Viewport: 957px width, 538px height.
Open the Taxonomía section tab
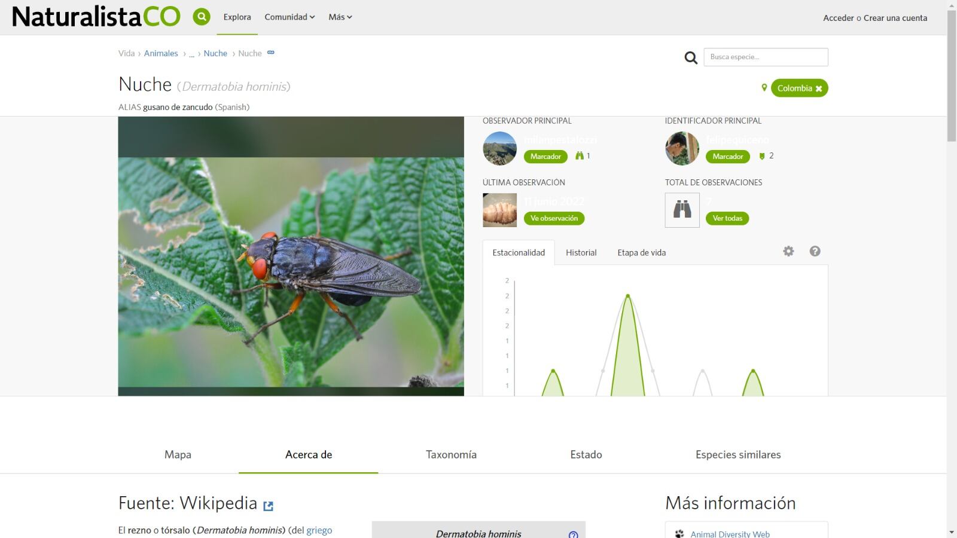coord(451,455)
